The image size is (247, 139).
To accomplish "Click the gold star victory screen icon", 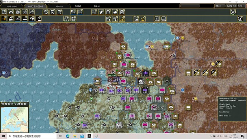I will (x=101, y=12).
